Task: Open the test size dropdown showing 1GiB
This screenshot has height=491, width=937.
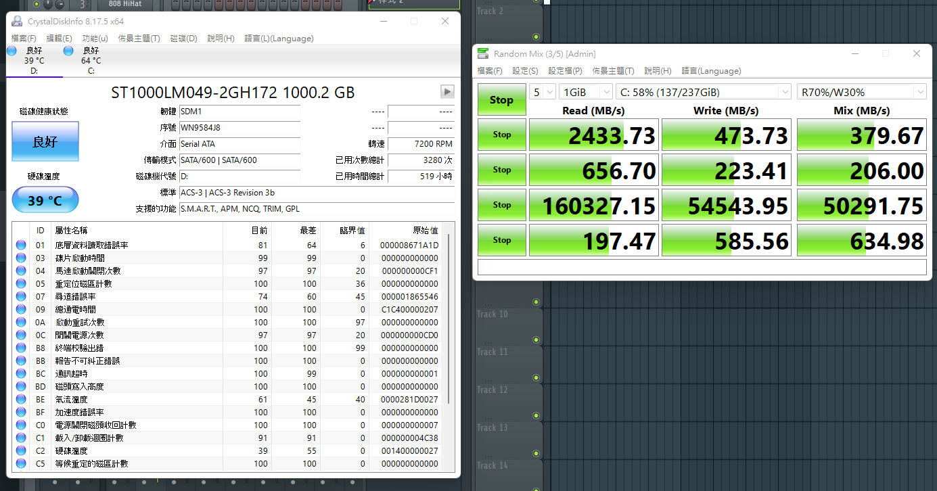Action: tap(586, 92)
